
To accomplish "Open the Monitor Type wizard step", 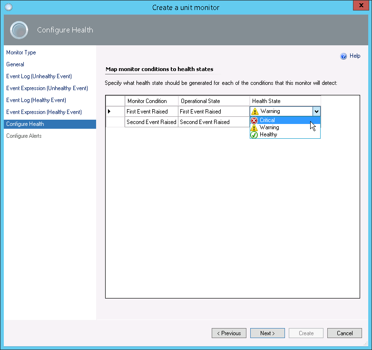I will pyautogui.click(x=21, y=52).
